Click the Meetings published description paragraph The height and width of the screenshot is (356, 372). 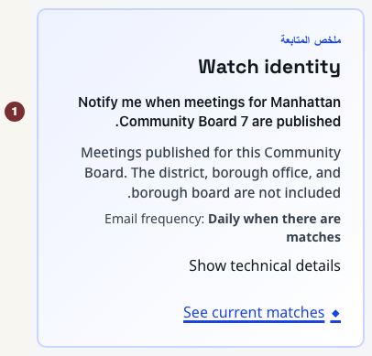pos(211,172)
